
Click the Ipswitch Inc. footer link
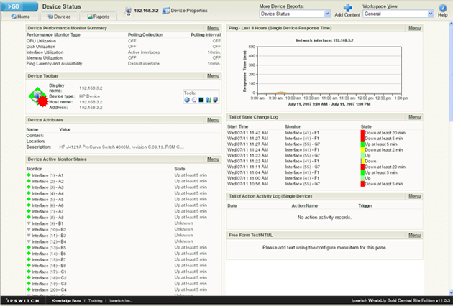pos(120,300)
